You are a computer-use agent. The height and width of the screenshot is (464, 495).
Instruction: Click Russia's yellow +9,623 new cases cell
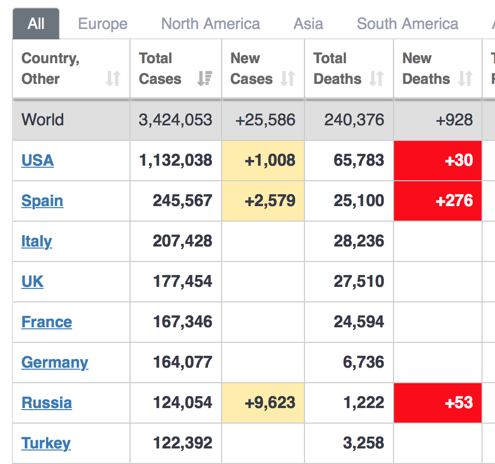coord(263,403)
